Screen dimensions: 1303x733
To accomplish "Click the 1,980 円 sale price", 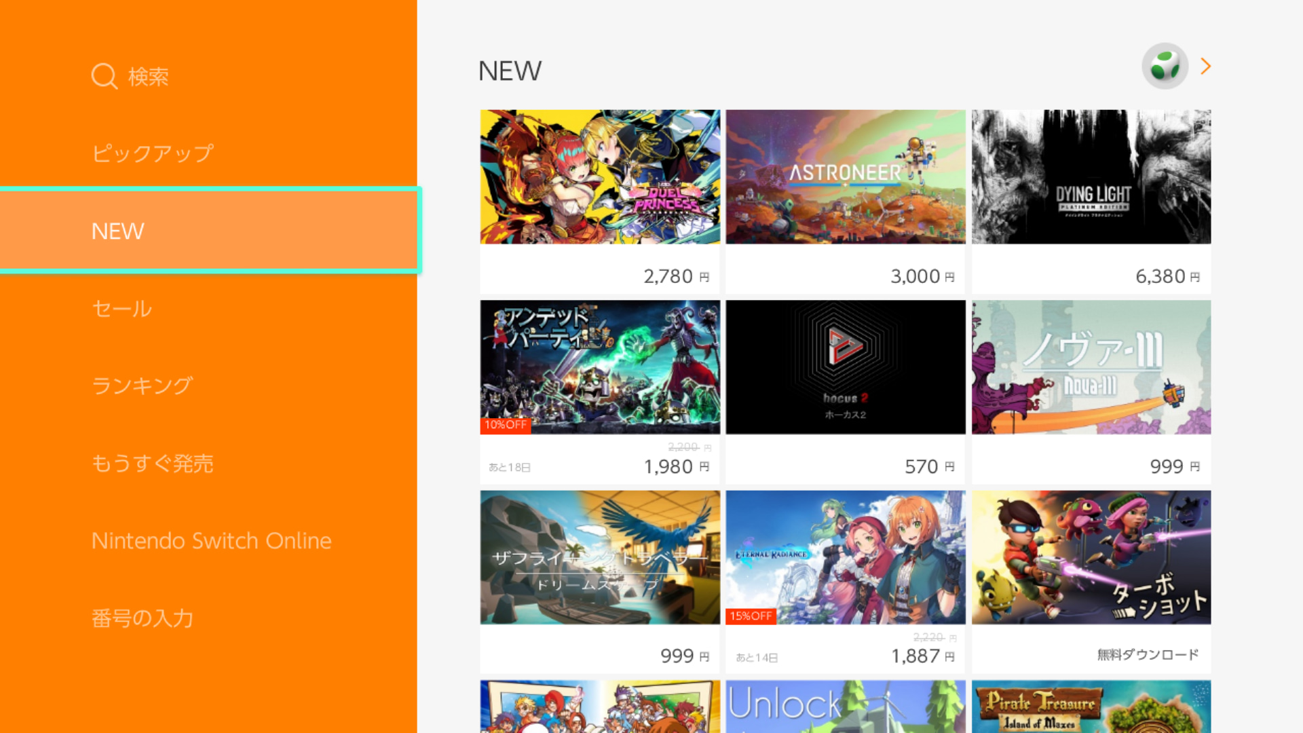I will coord(677,467).
